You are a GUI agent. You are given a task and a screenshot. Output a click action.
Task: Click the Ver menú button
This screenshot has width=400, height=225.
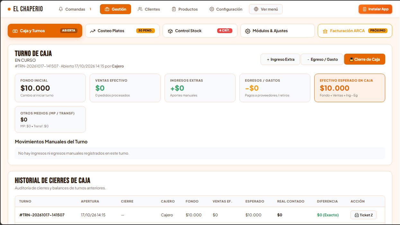[266, 9]
